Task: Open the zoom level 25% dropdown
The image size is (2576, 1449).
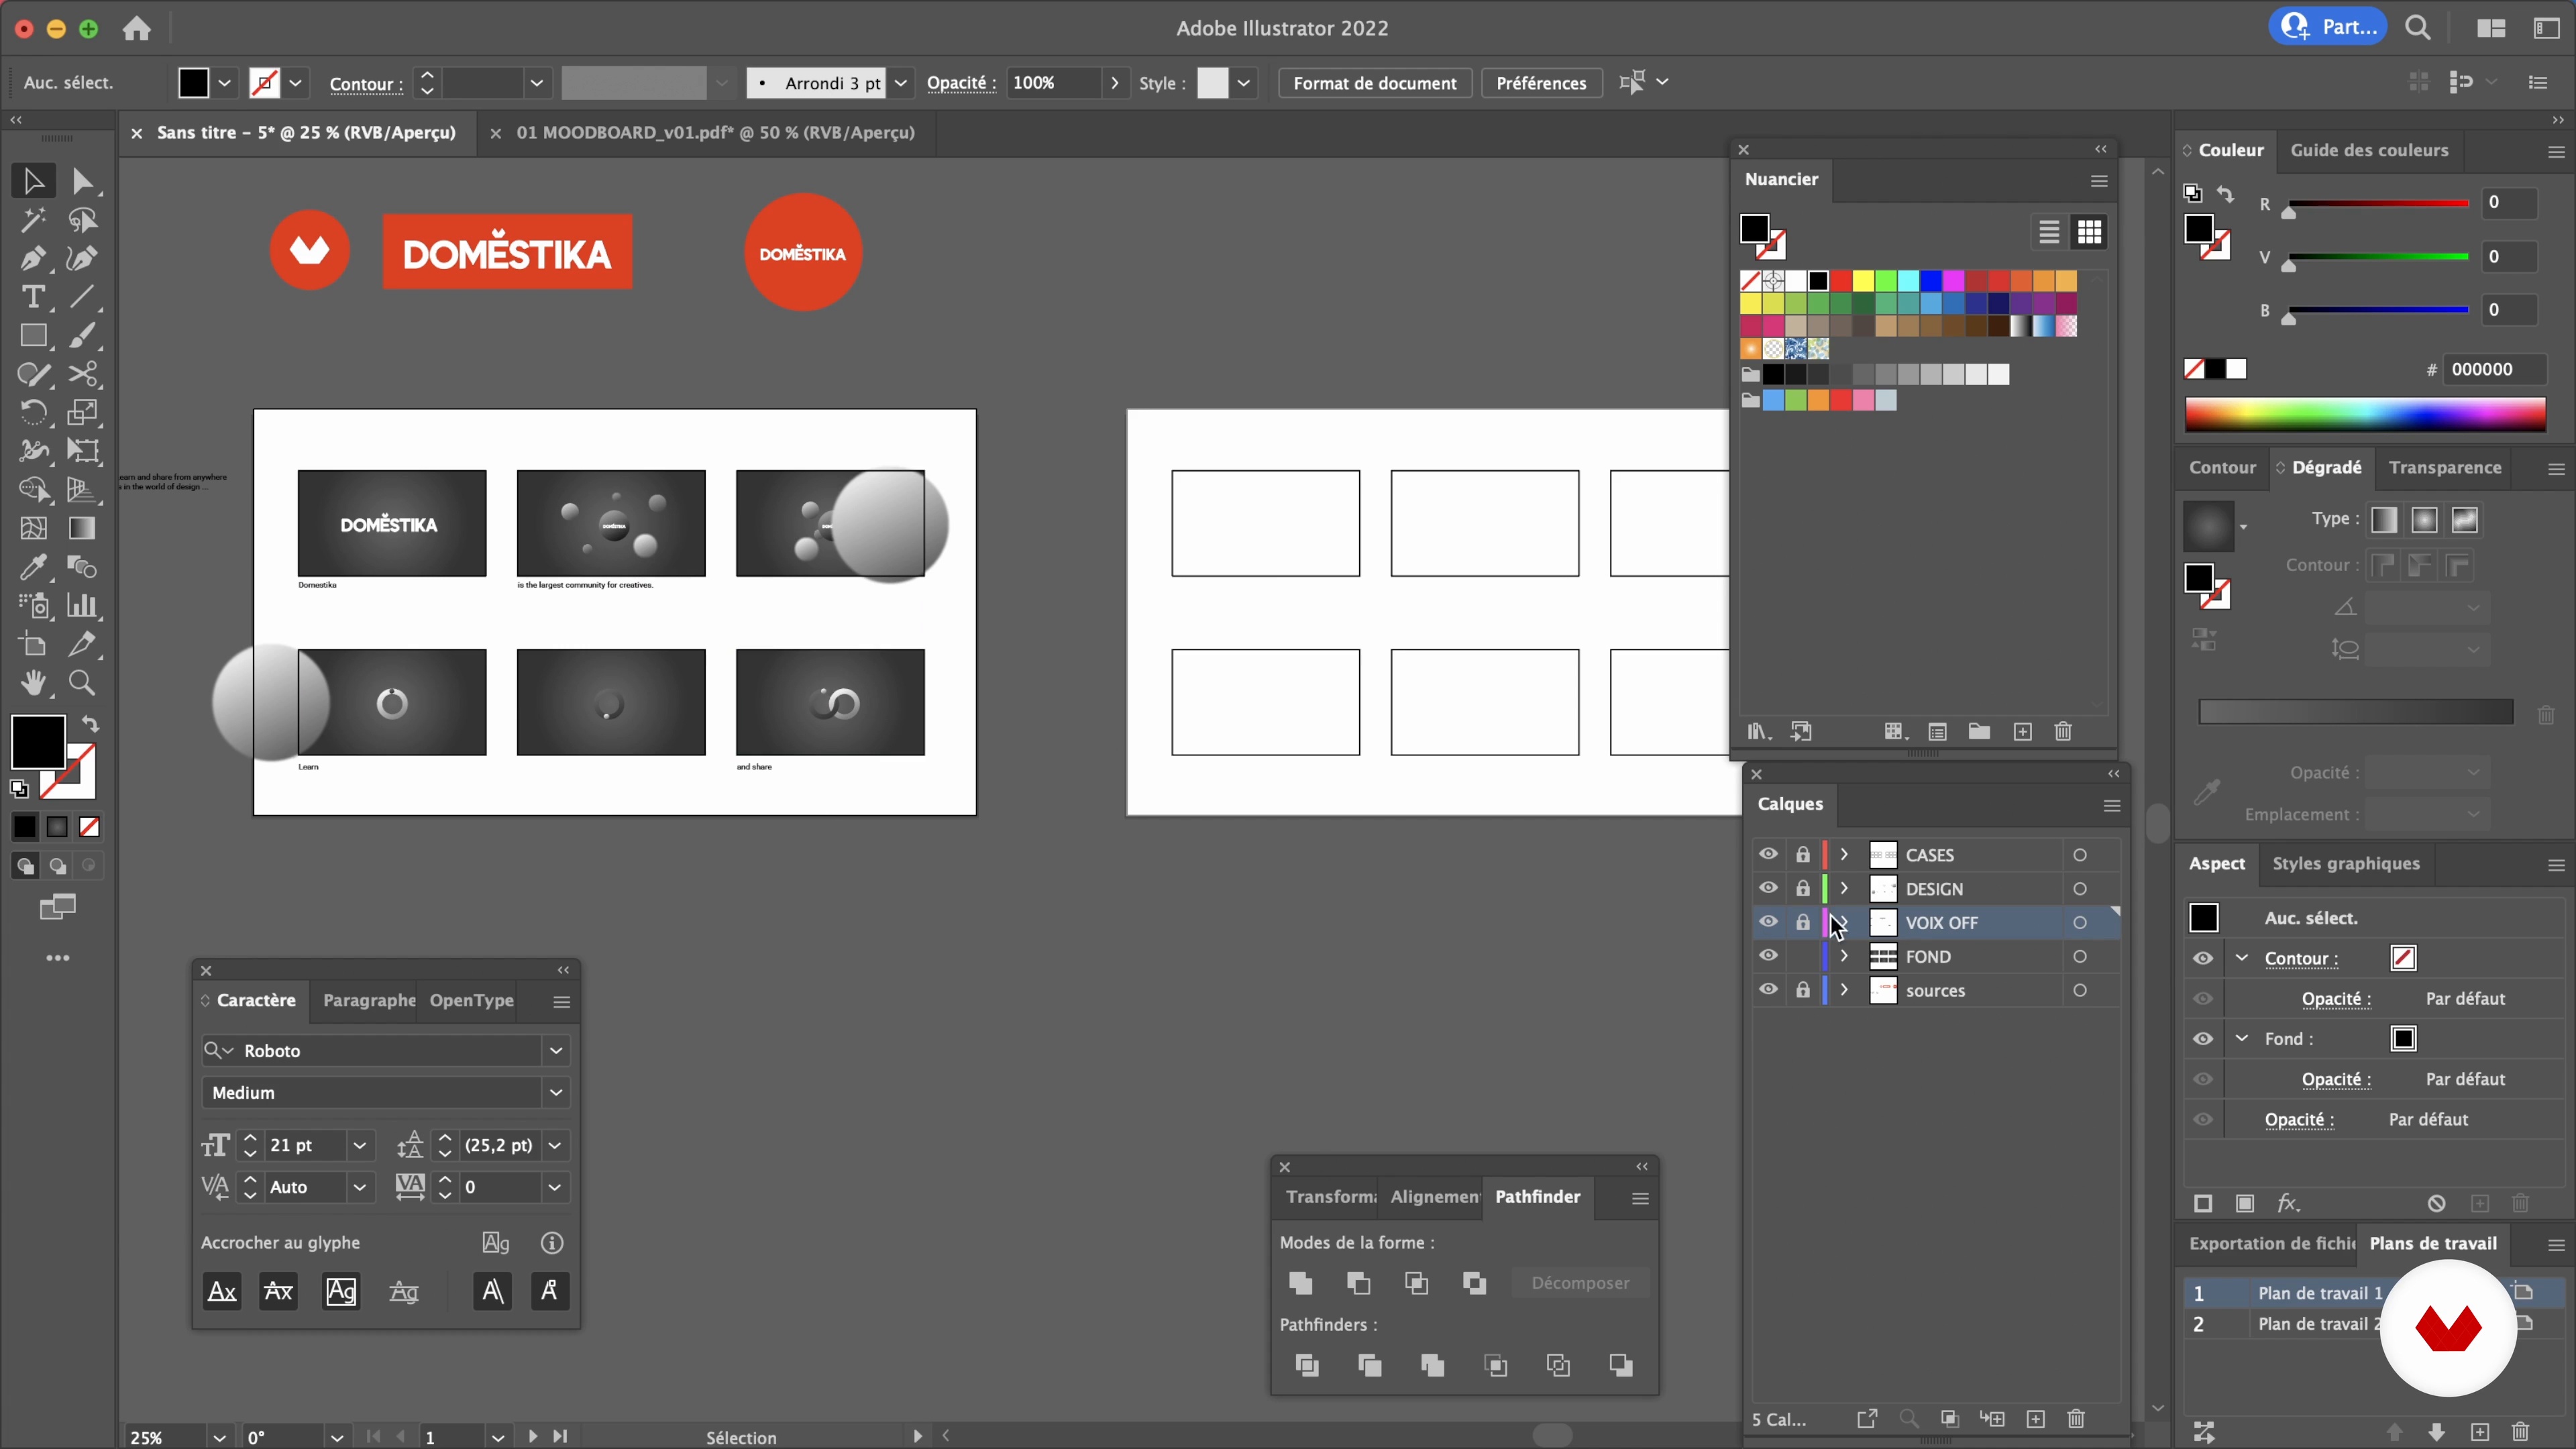Action: click(219, 1437)
